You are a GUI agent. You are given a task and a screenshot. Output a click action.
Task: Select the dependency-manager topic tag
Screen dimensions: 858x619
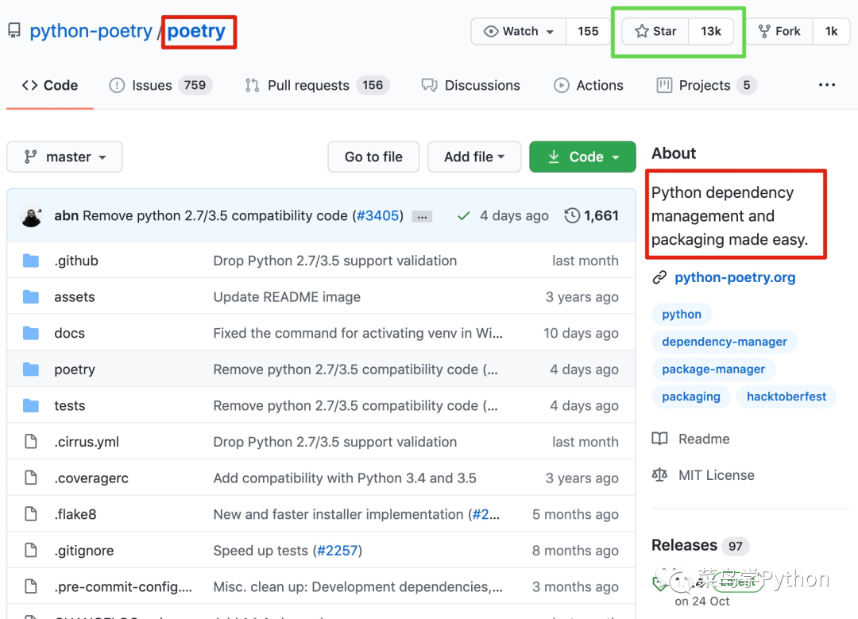(x=725, y=342)
